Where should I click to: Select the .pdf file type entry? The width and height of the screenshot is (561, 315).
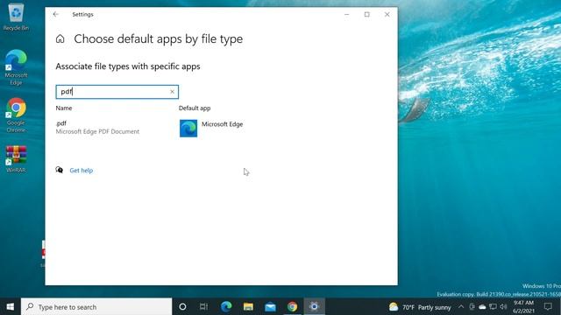(x=97, y=128)
